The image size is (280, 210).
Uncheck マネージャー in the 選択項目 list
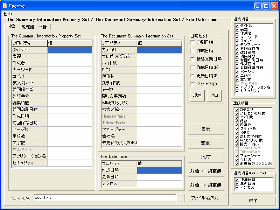(237, 156)
